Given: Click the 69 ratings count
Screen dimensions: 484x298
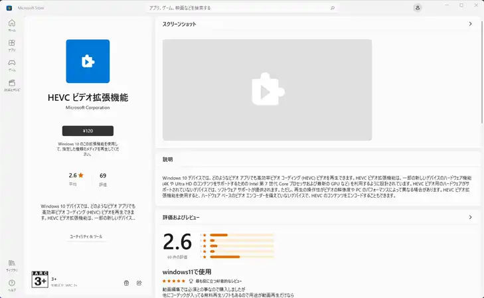Looking at the screenshot, I should (x=103, y=175).
